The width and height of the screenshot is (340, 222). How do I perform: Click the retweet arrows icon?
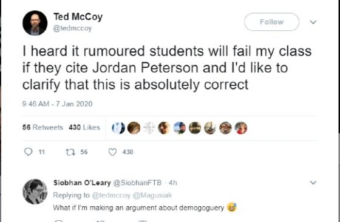[x=70, y=152]
